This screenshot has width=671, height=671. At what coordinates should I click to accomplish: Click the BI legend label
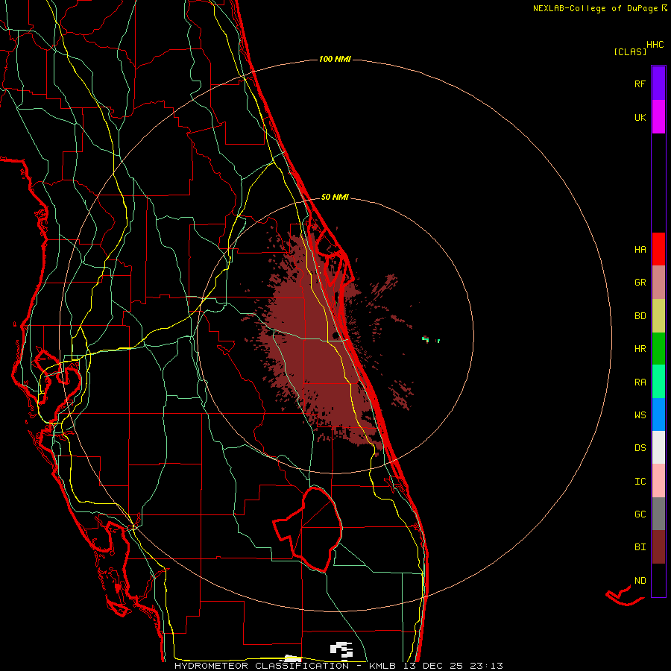point(640,547)
